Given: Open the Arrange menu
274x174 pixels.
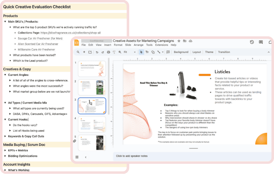Looking at the screenshot, I should coord(139,45).
